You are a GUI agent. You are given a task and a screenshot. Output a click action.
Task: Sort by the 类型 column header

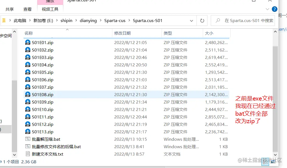pyautogui.click(x=168, y=33)
